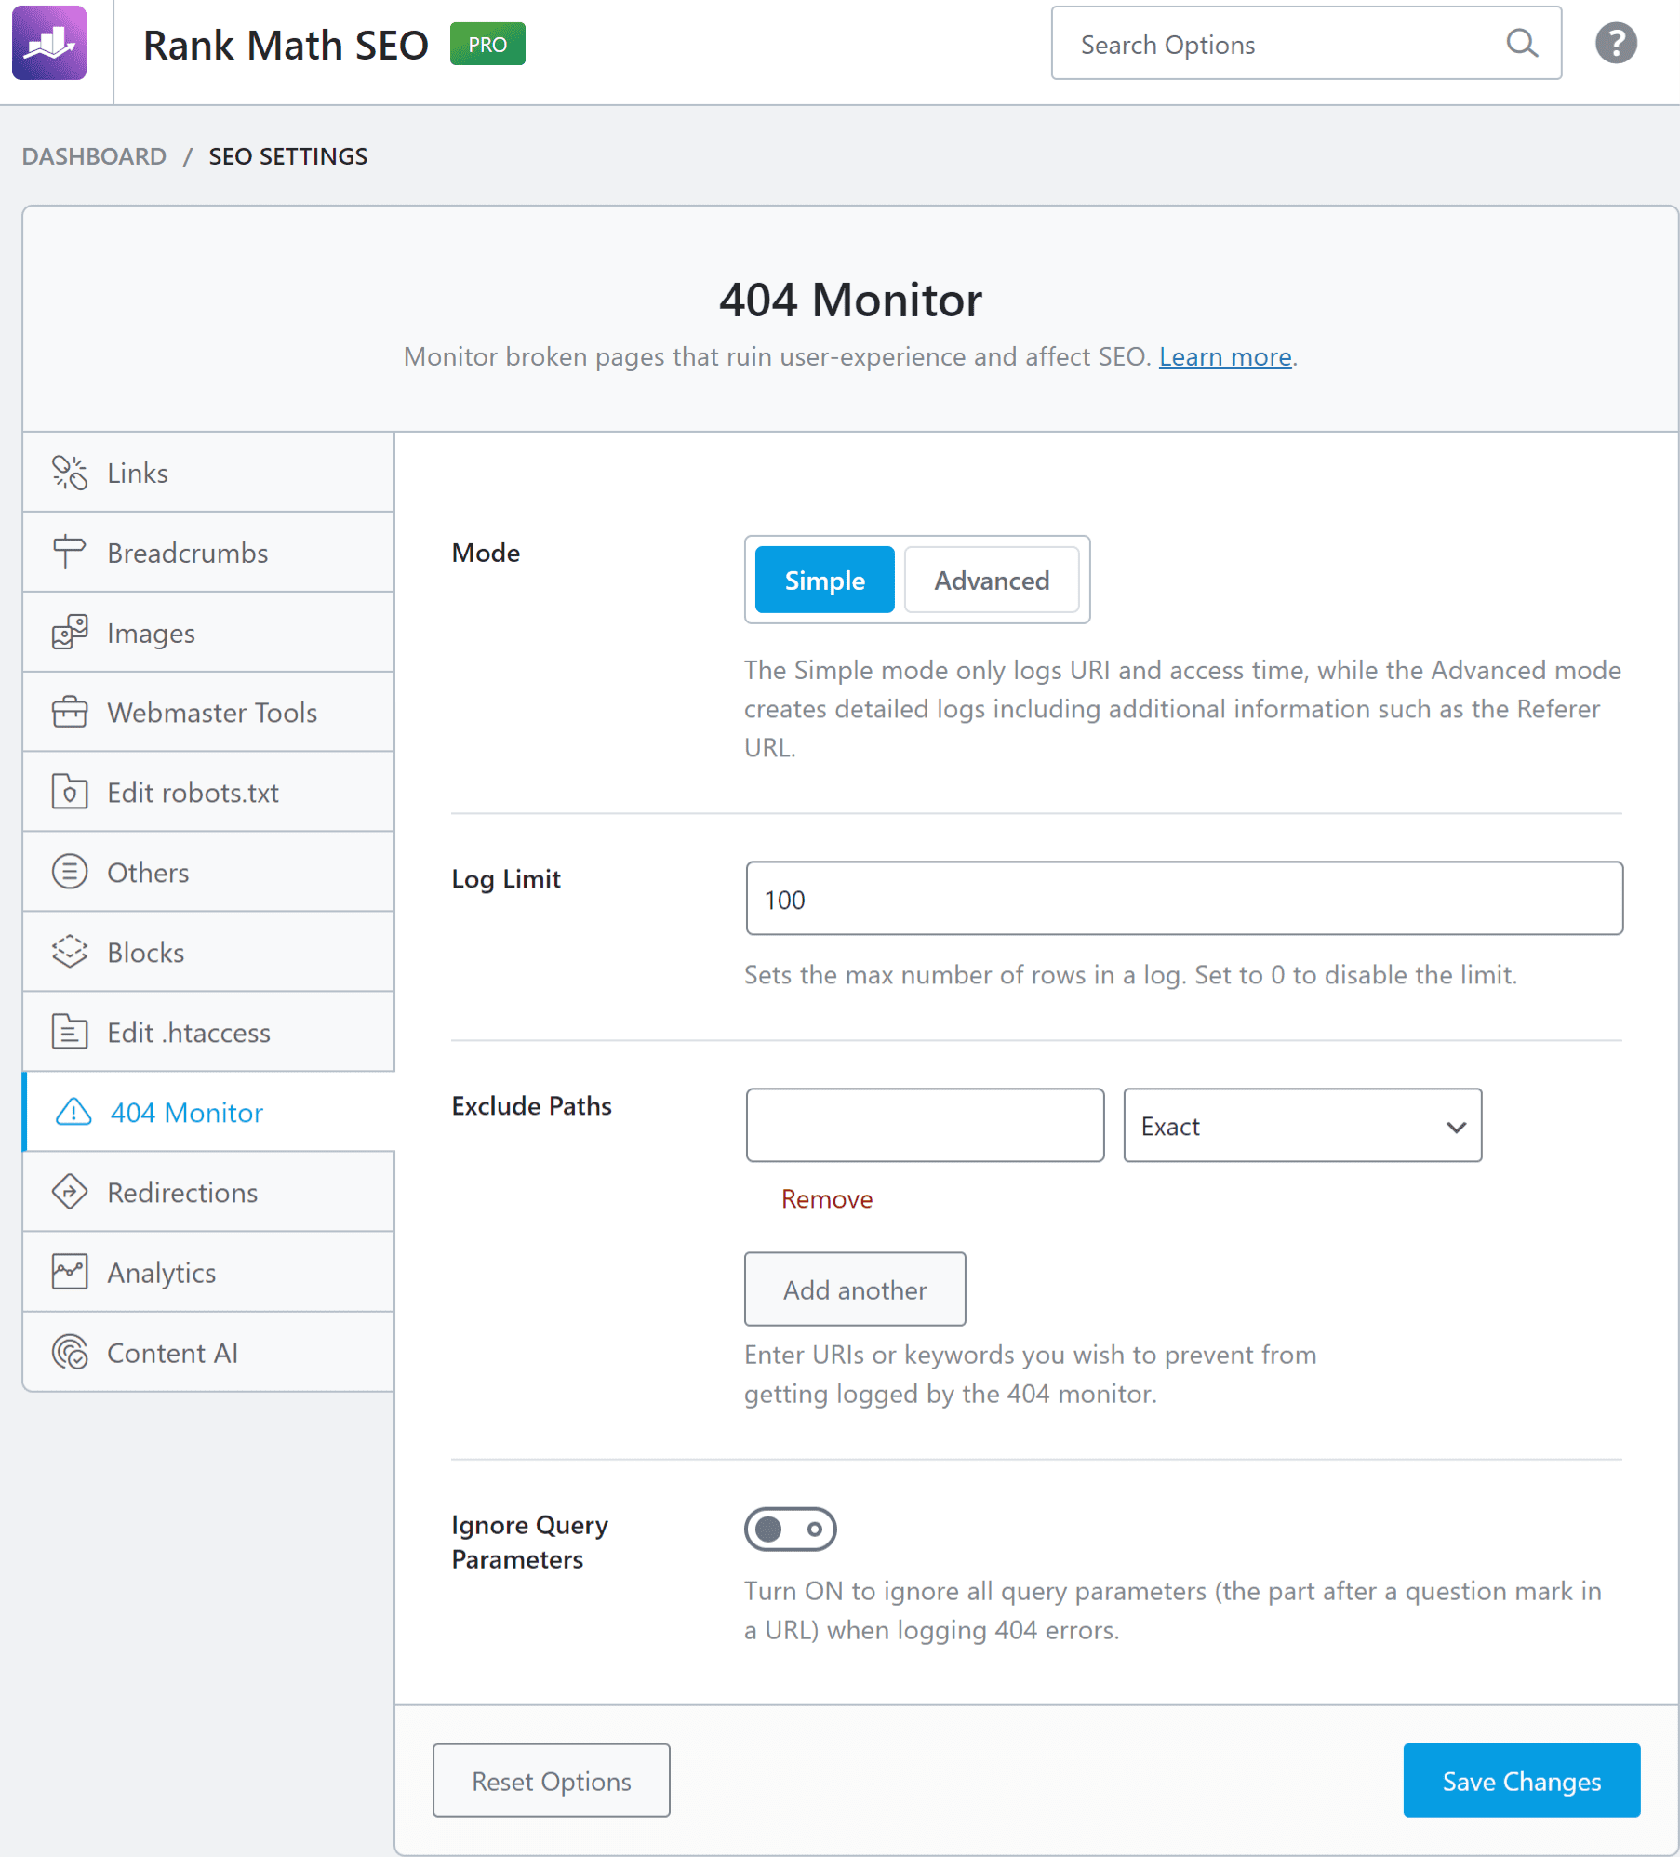Viewport: 1680px width, 1857px height.
Task: Open the Learn more link
Action: click(1225, 357)
